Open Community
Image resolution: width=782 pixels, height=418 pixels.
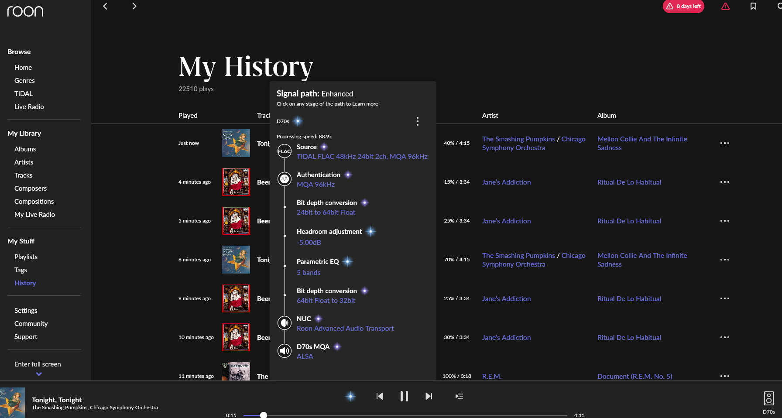[x=31, y=324]
